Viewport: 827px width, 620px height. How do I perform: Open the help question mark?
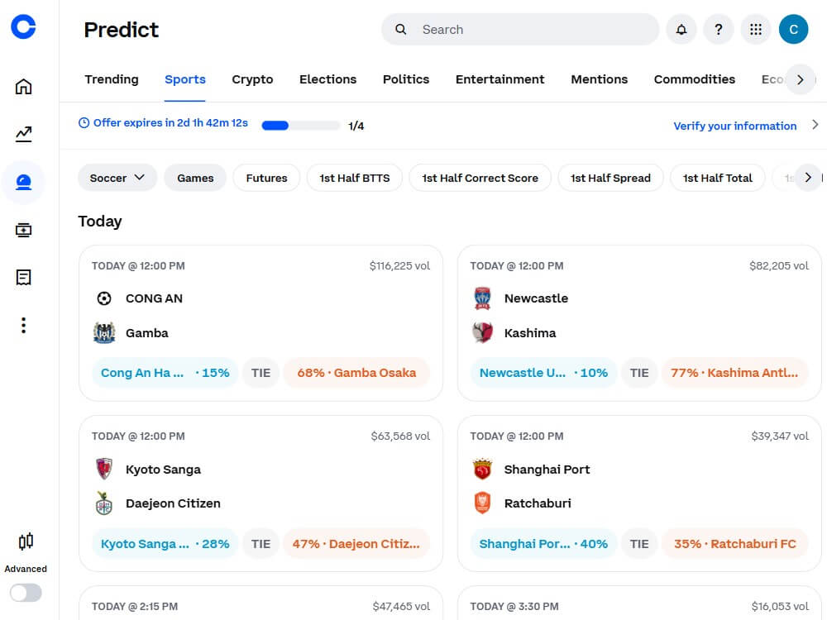click(719, 30)
